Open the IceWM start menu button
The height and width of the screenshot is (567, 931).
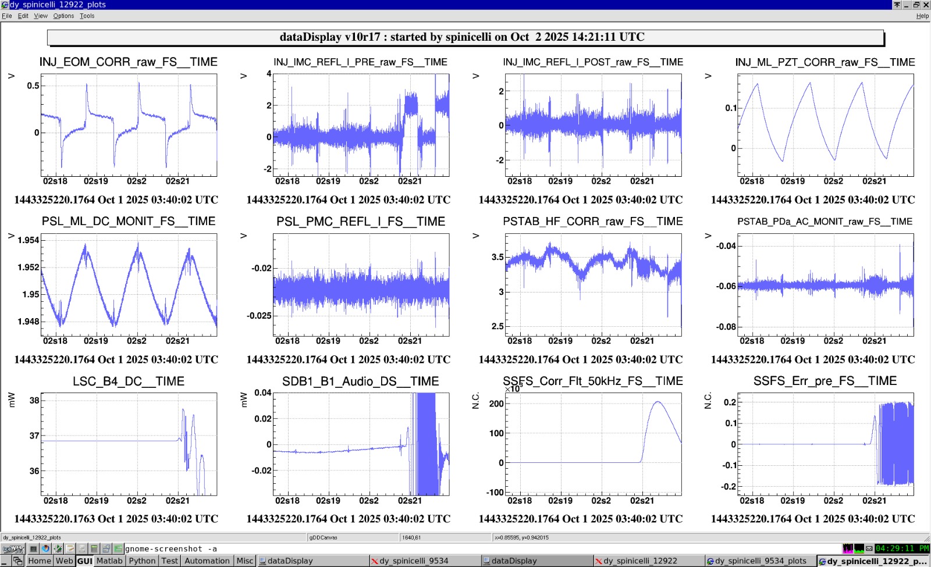pyautogui.click(x=13, y=548)
